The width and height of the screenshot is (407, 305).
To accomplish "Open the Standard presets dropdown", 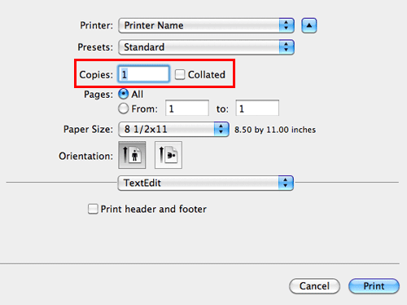I will pyautogui.click(x=206, y=47).
